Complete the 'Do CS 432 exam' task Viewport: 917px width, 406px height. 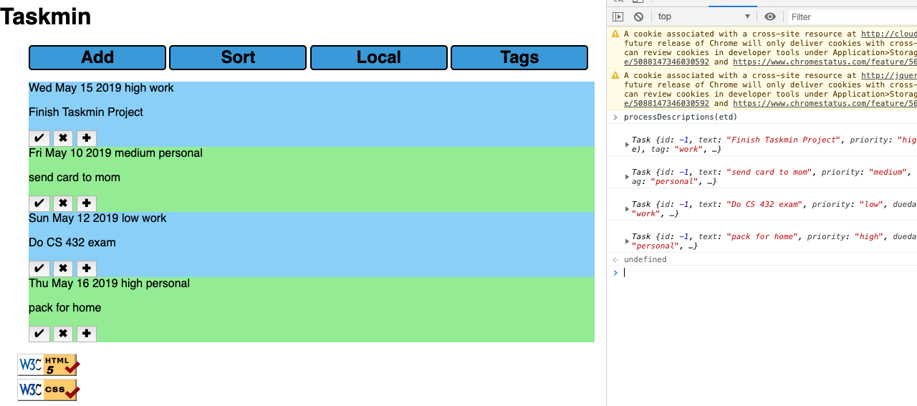[39, 269]
